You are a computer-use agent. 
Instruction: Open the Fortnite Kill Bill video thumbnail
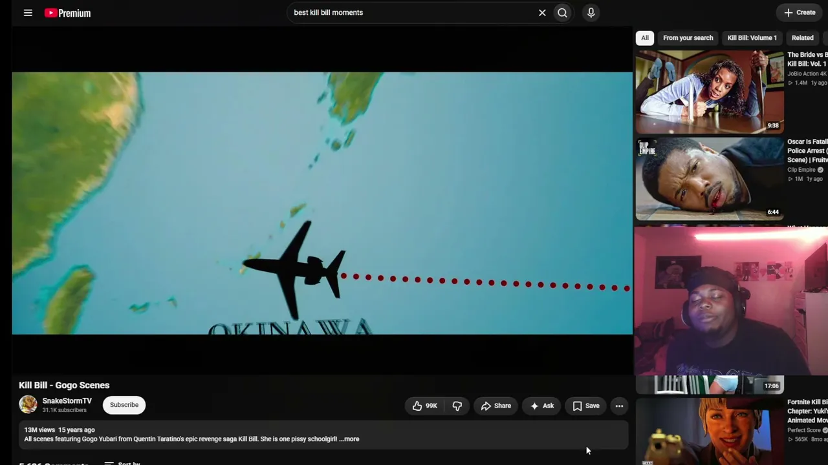coord(710,431)
